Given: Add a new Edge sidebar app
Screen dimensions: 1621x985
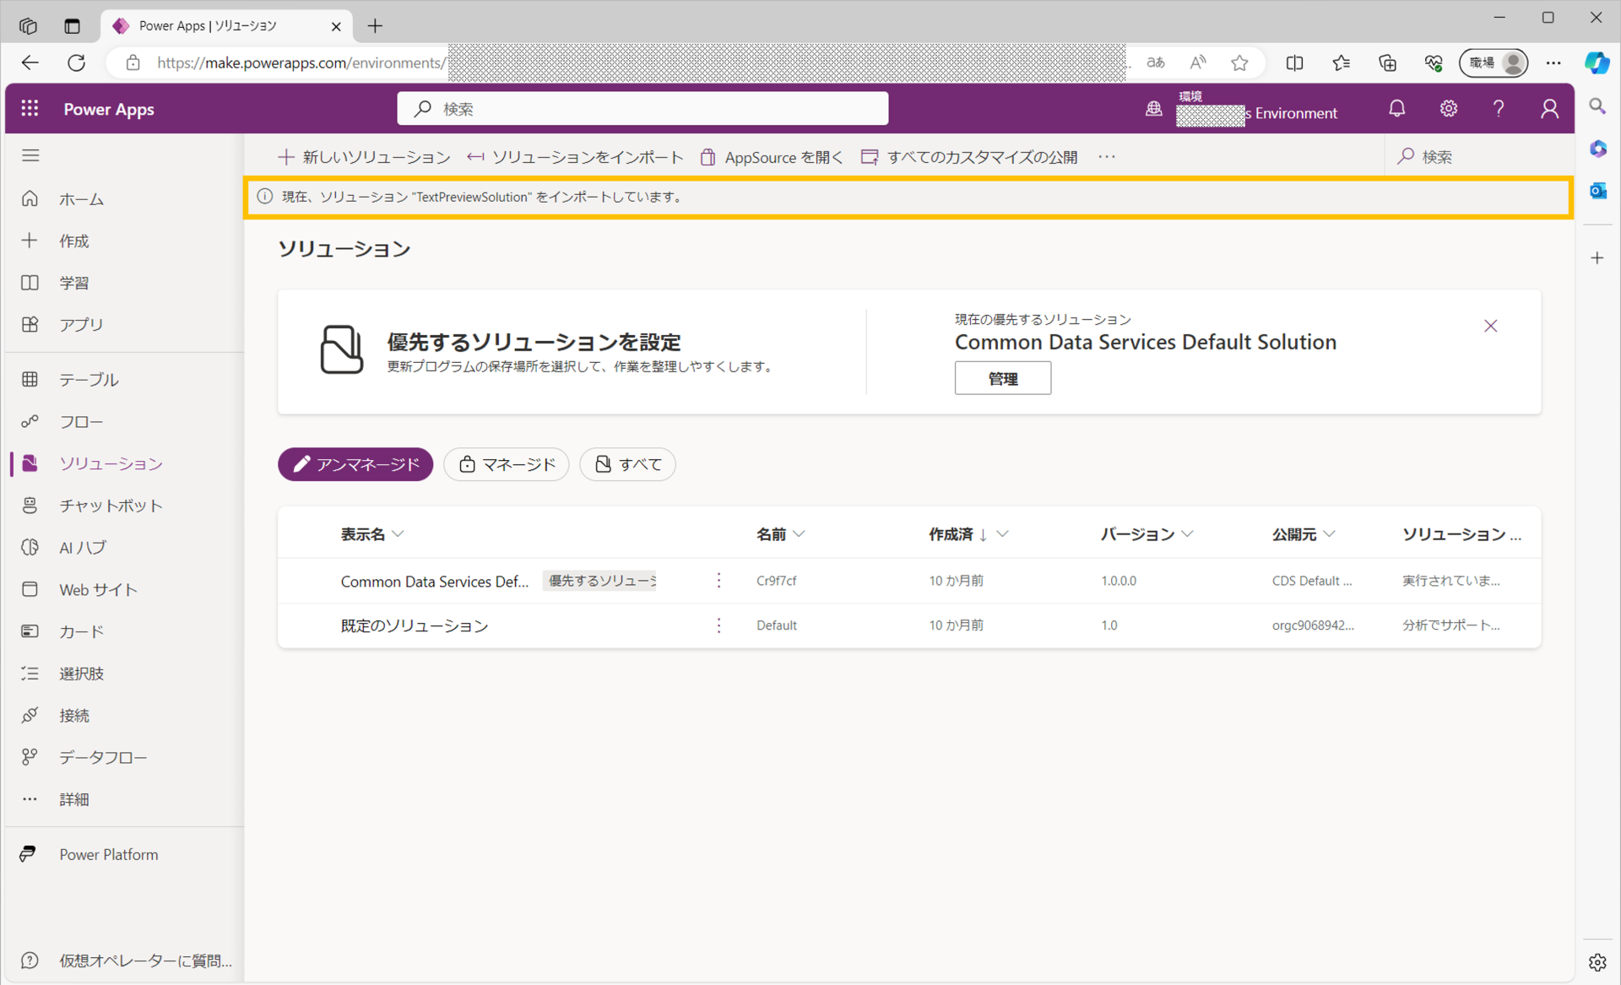Looking at the screenshot, I should coord(1597,258).
